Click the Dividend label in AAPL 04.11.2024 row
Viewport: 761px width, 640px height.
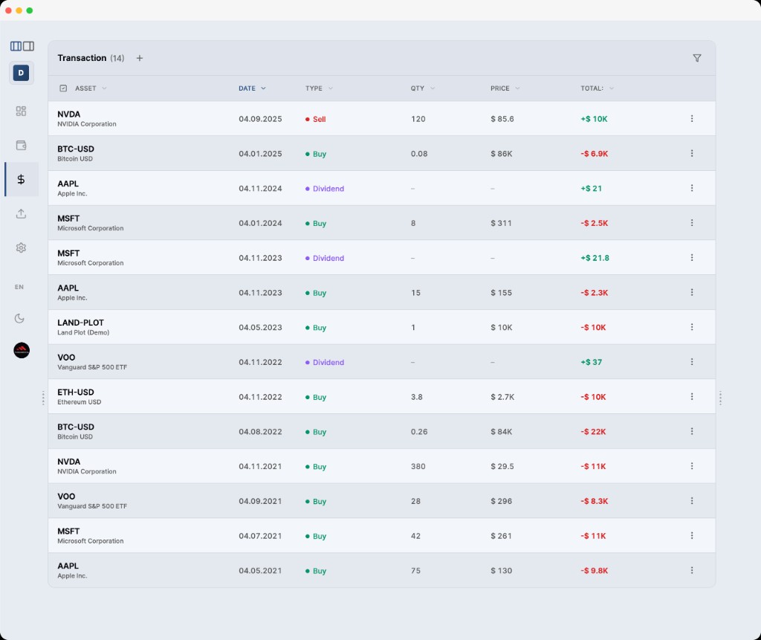[328, 188]
